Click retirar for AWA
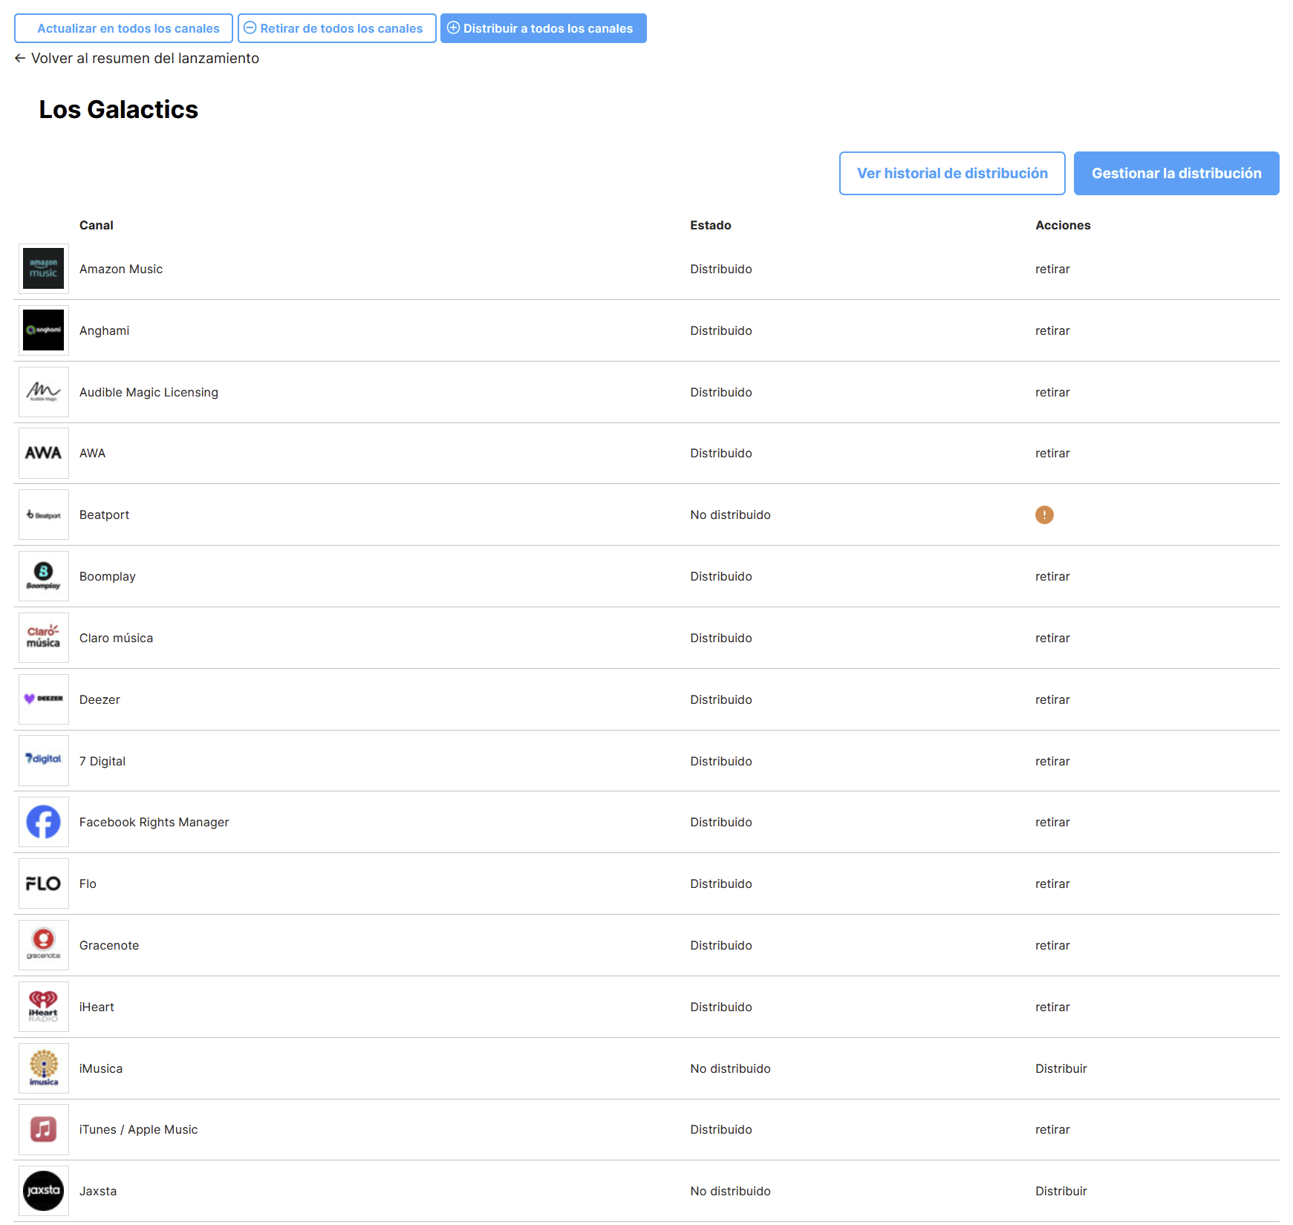 (1052, 453)
